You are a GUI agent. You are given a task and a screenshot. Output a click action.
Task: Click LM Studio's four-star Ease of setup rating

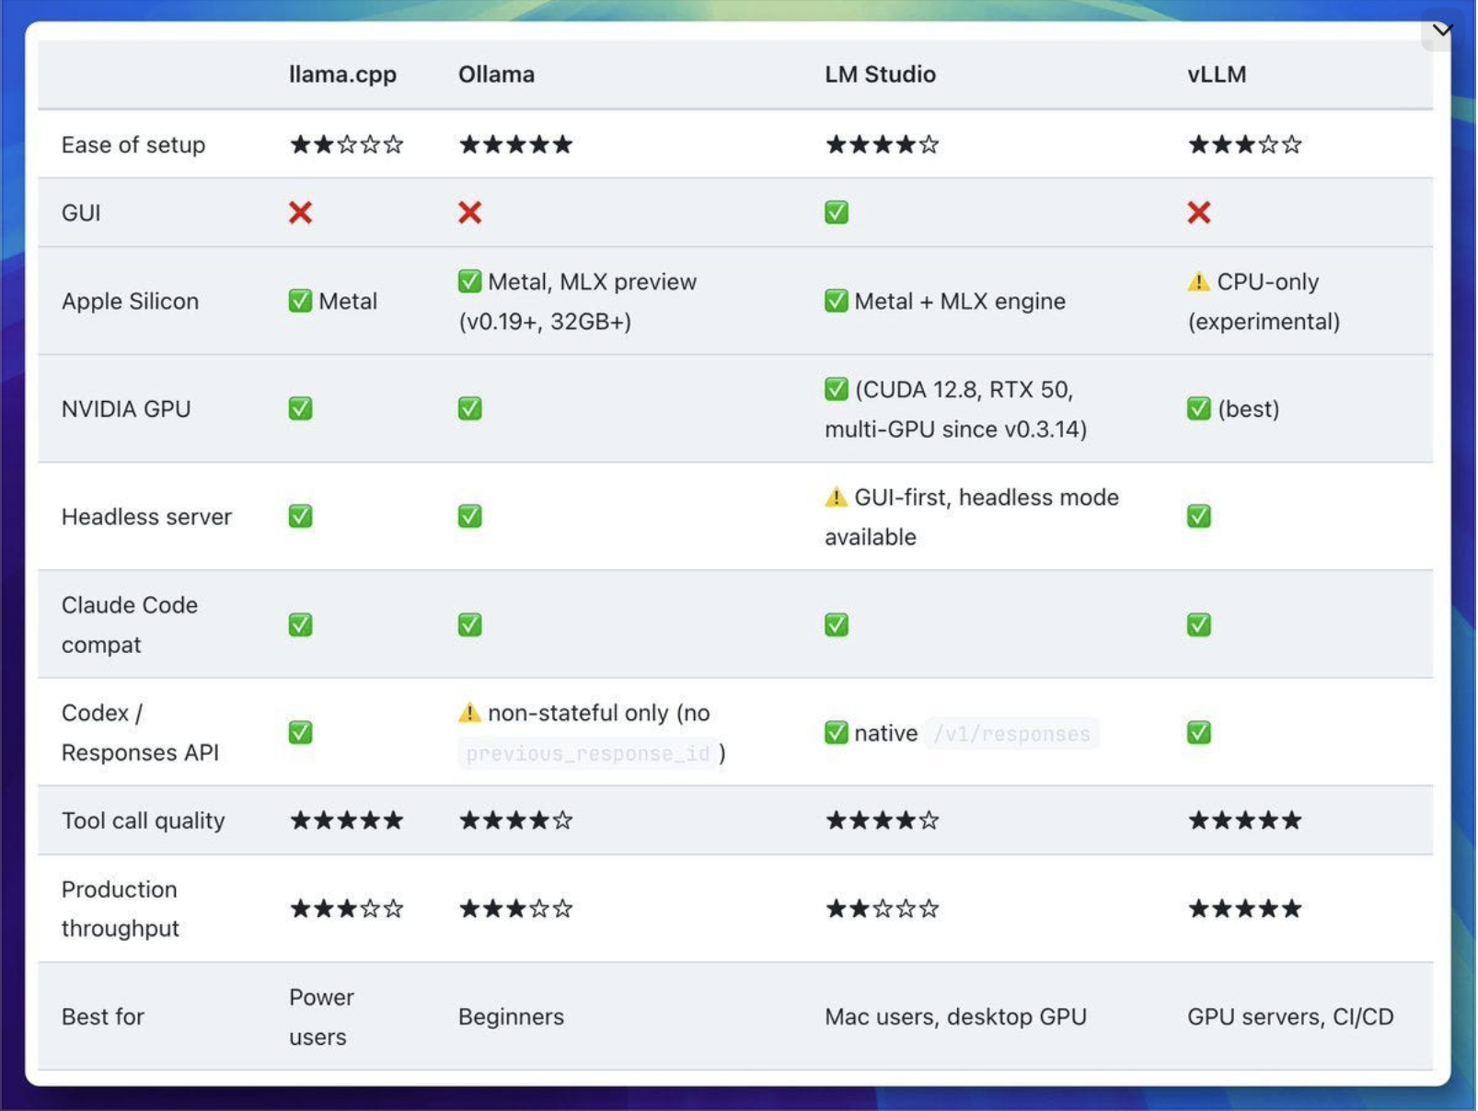coord(883,144)
